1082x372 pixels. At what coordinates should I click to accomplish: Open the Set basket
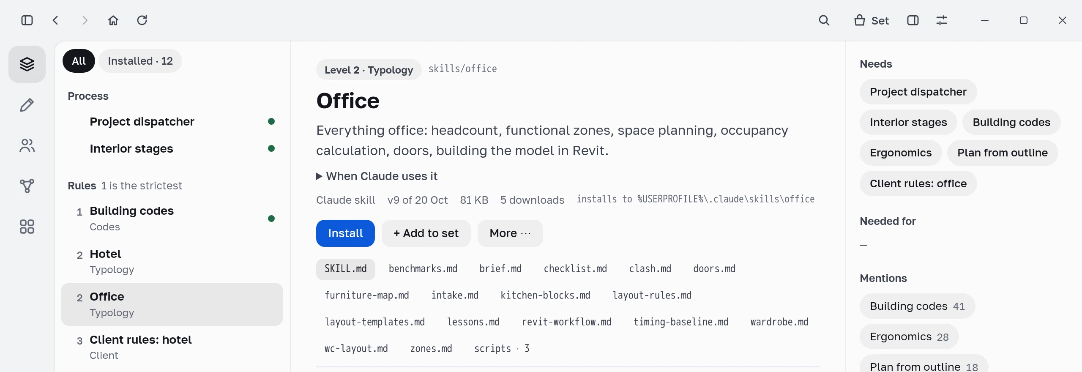872,20
